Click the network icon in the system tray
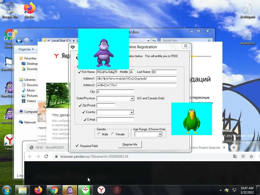260x195 pixels. pos(234,190)
